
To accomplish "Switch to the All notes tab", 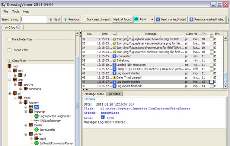I will pyautogui.click(x=114, y=94).
